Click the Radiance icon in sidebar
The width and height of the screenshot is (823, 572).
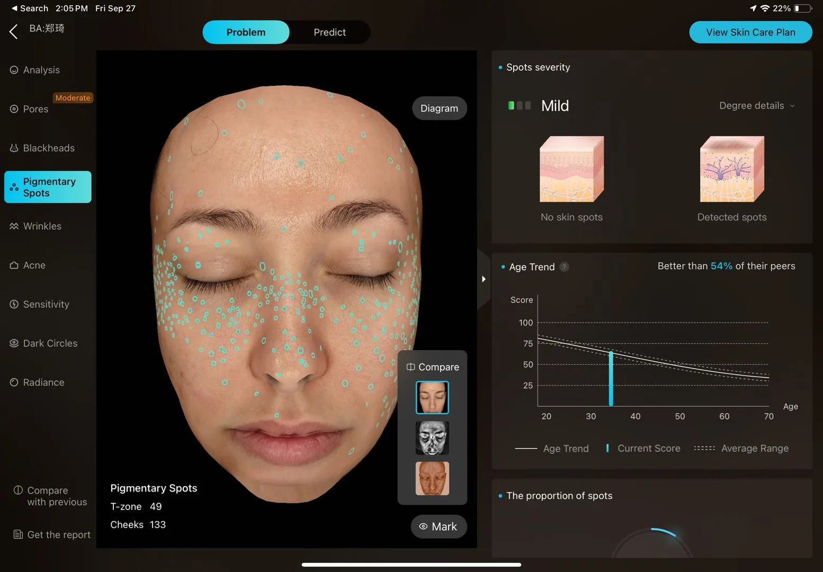coord(14,382)
